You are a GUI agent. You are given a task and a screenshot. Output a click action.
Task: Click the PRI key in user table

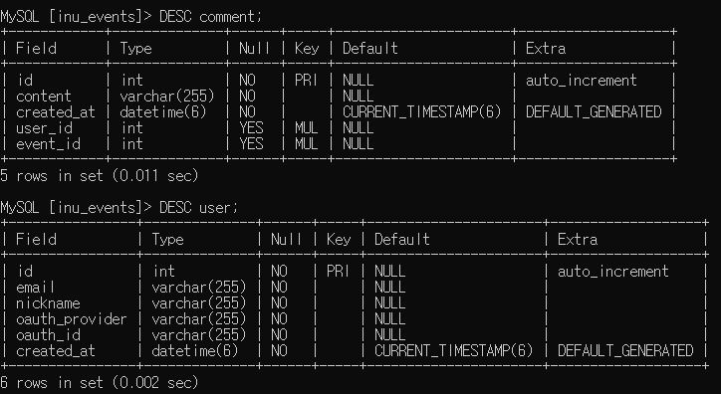click(x=338, y=272)
